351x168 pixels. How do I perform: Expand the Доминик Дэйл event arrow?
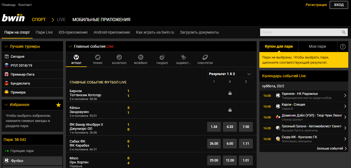pyautogui.click(x=345, y=117)
